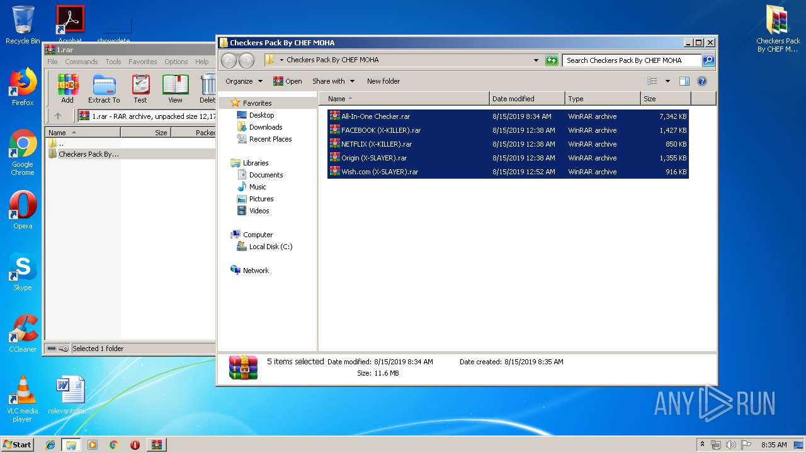Click the View icon in WinRAR
The width and height of the screenshot is (806, 453).
click(x=175, y=89)
